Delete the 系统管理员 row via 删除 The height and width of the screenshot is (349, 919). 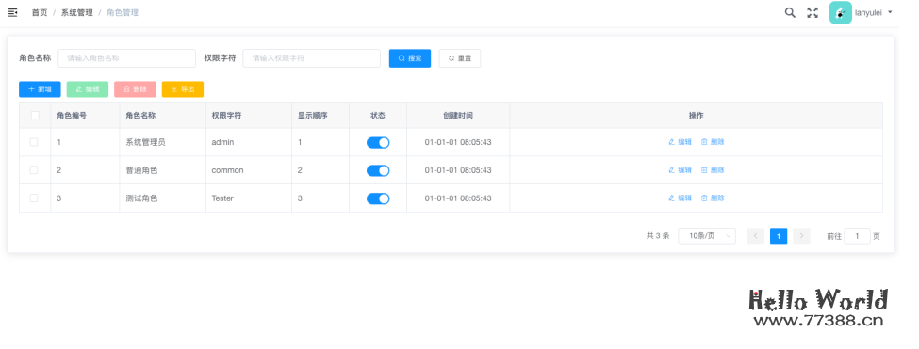(713, 142)
